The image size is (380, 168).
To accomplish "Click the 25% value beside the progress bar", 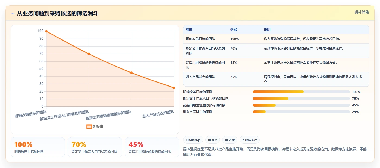I will (x=355, y=112).
